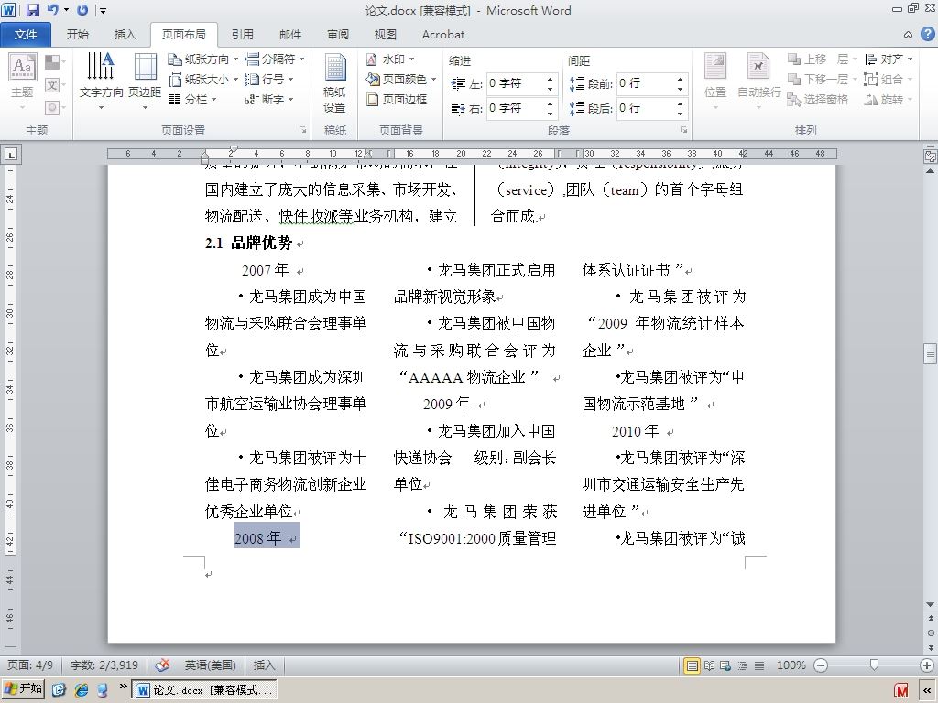Redo the last action
938x703 pixels.
tap(82, 10)
